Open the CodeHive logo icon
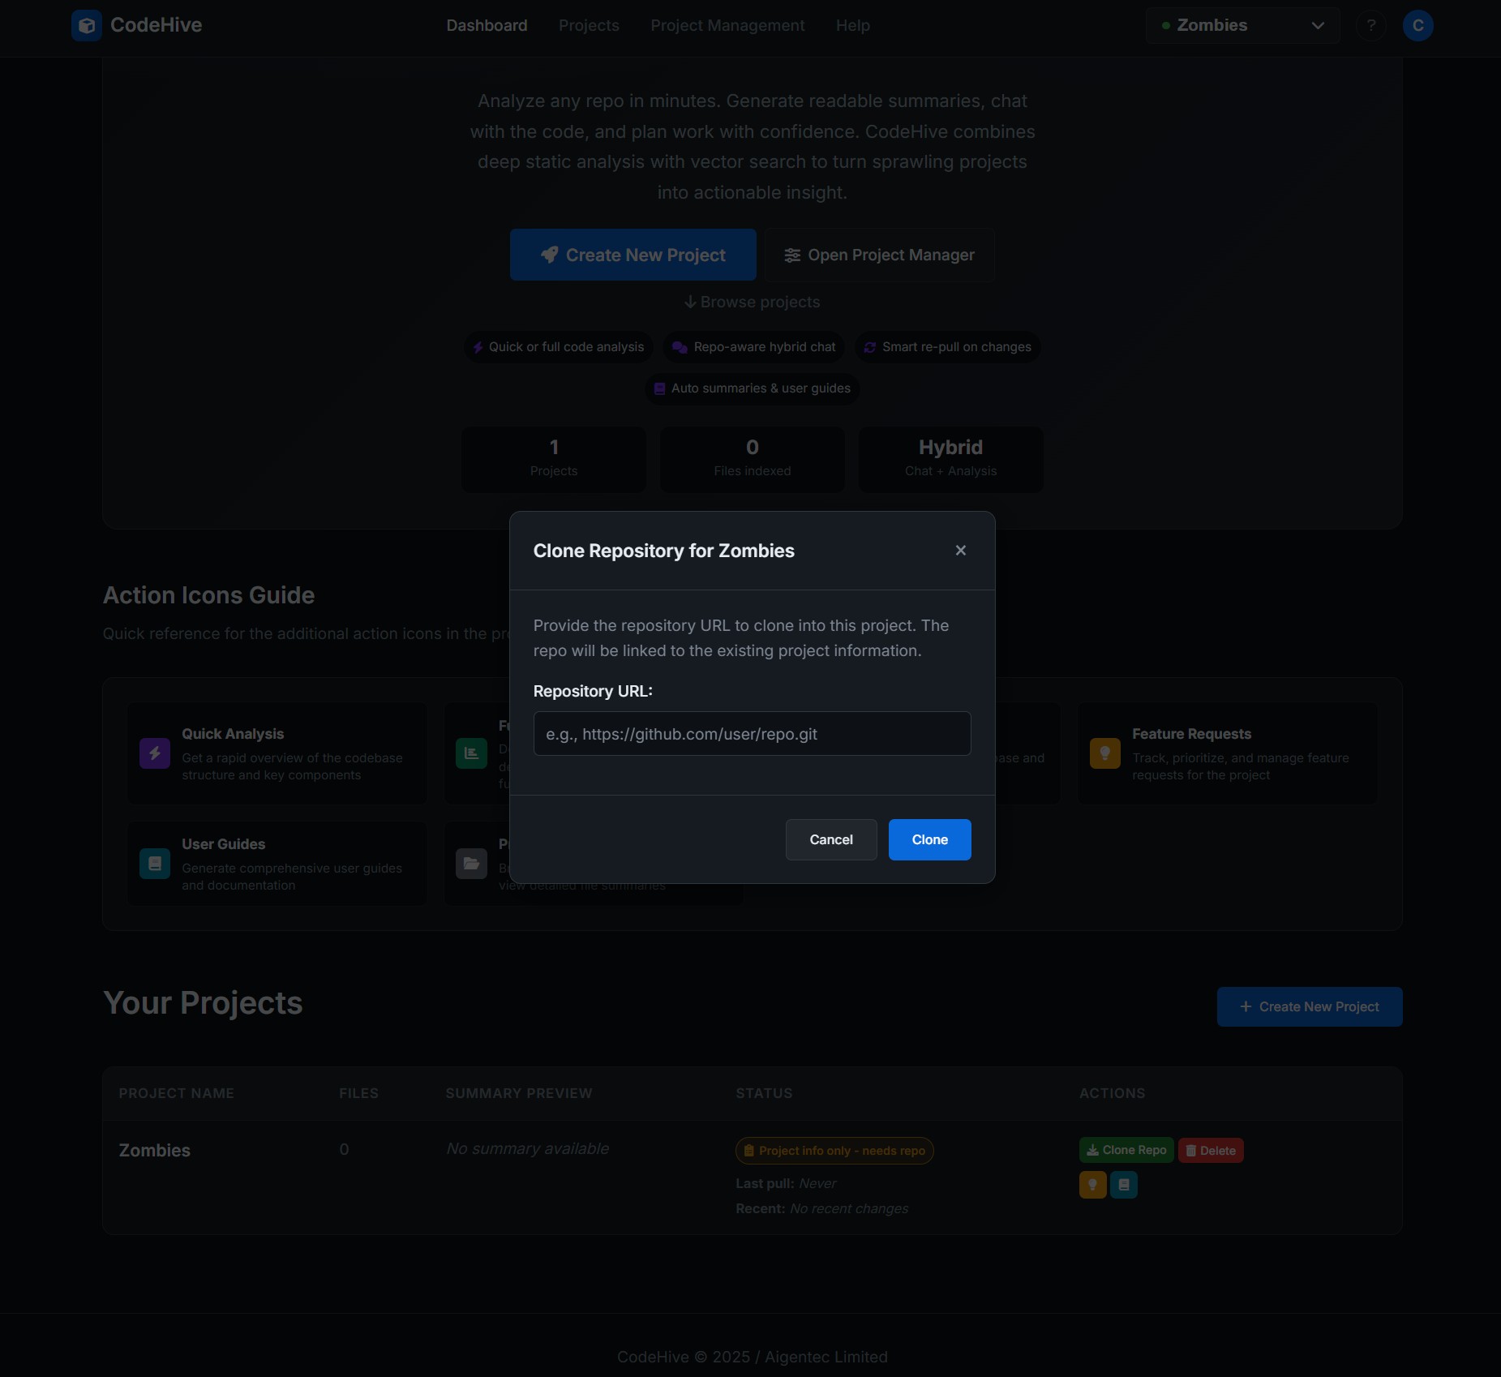 pos(86,25)
